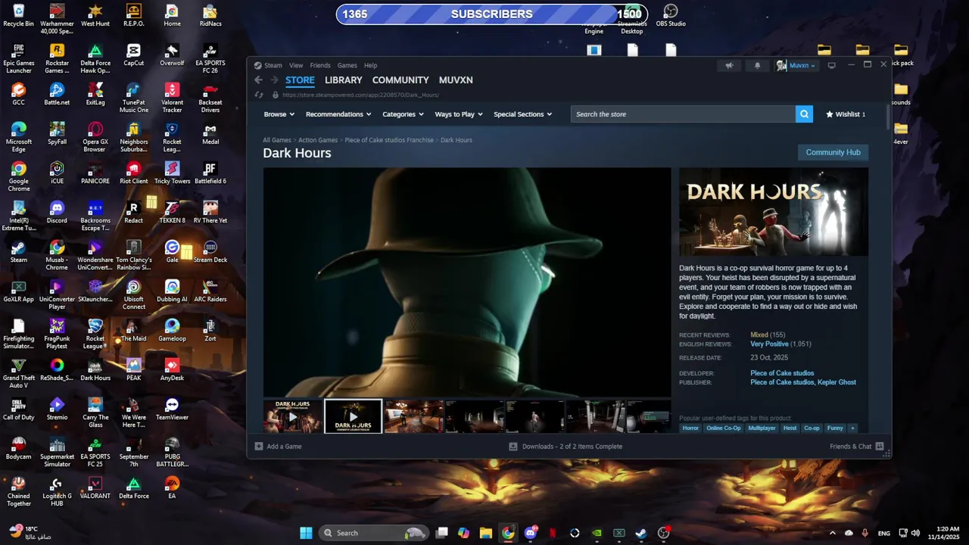The image size is (969, 545).
Task: Click Add a Game plus icon
Action: 258,447
